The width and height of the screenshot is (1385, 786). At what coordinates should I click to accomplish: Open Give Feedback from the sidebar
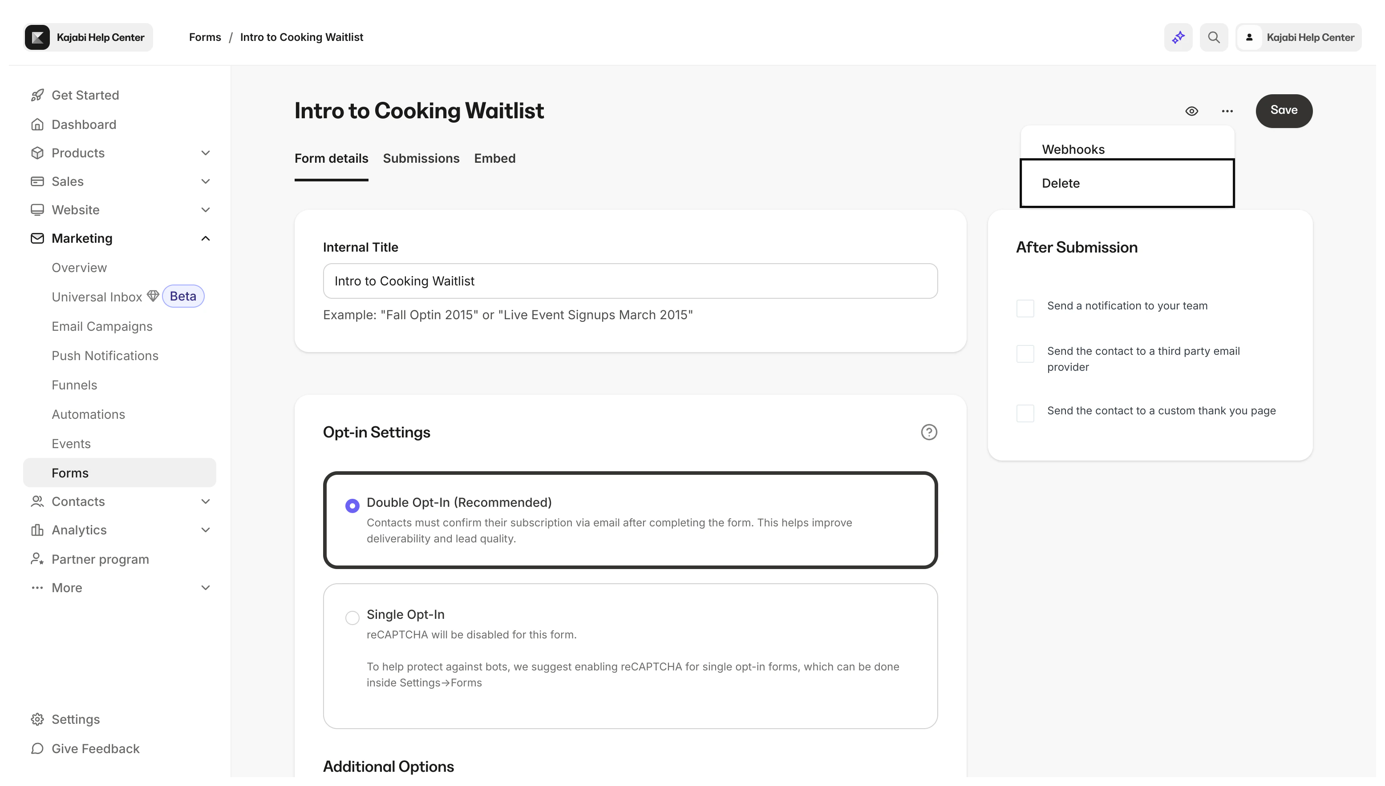click(95, 749)
